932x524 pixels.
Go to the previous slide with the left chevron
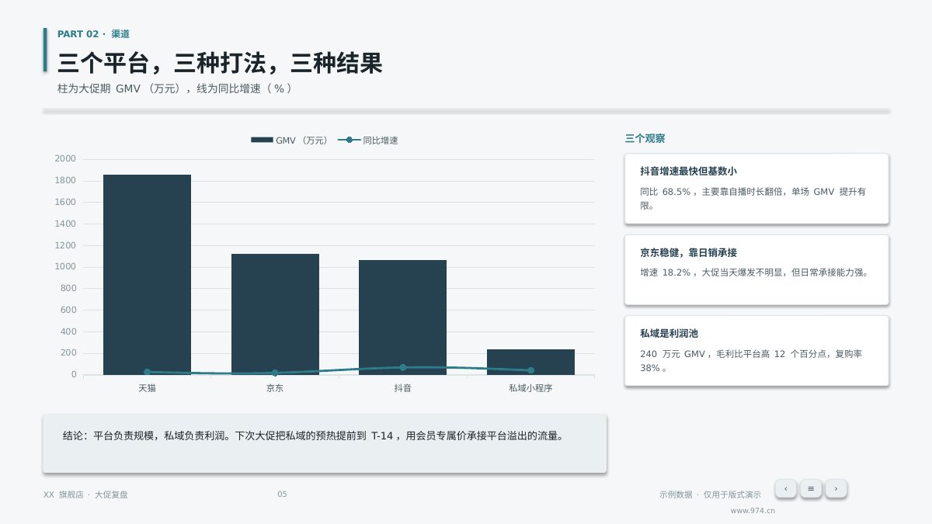(x=785, y=488)
